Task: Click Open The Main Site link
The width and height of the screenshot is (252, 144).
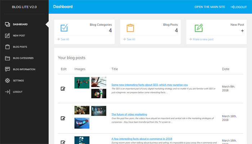Action: [210, 7]
